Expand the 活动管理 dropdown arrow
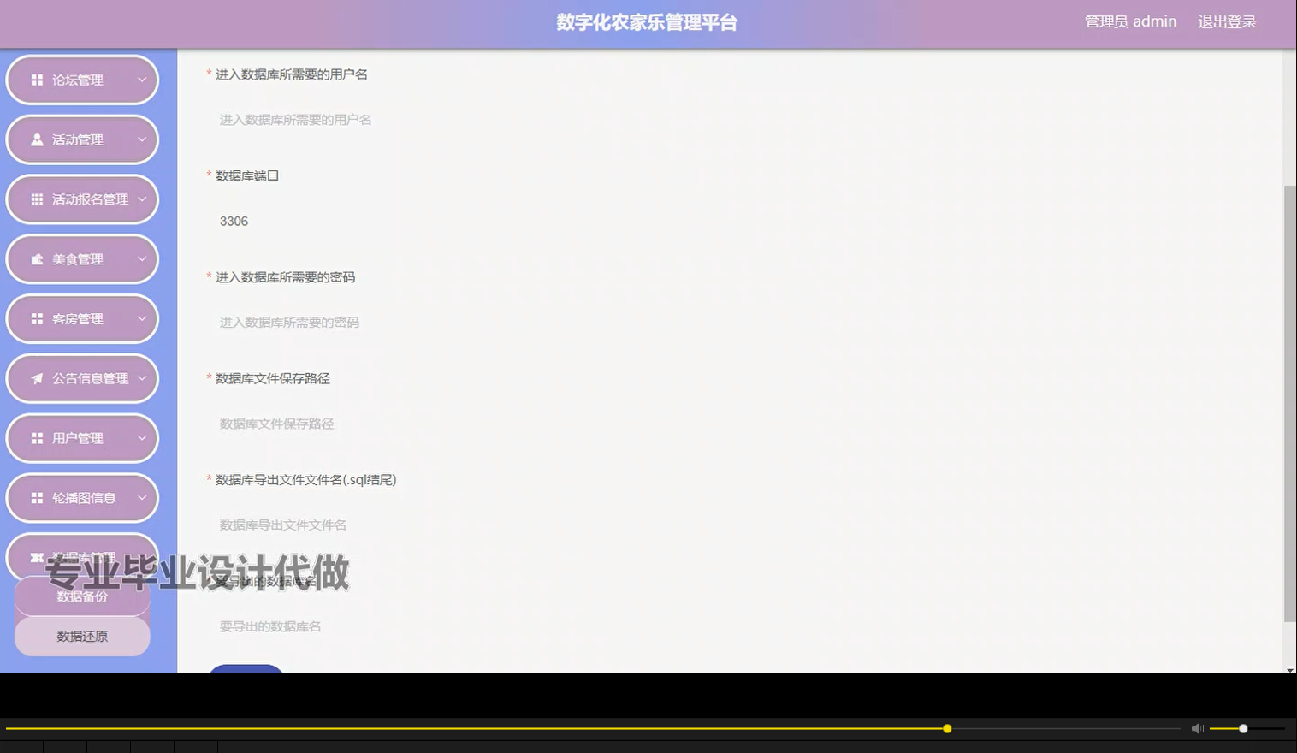1297x753 pixels. tap(142, 139)
